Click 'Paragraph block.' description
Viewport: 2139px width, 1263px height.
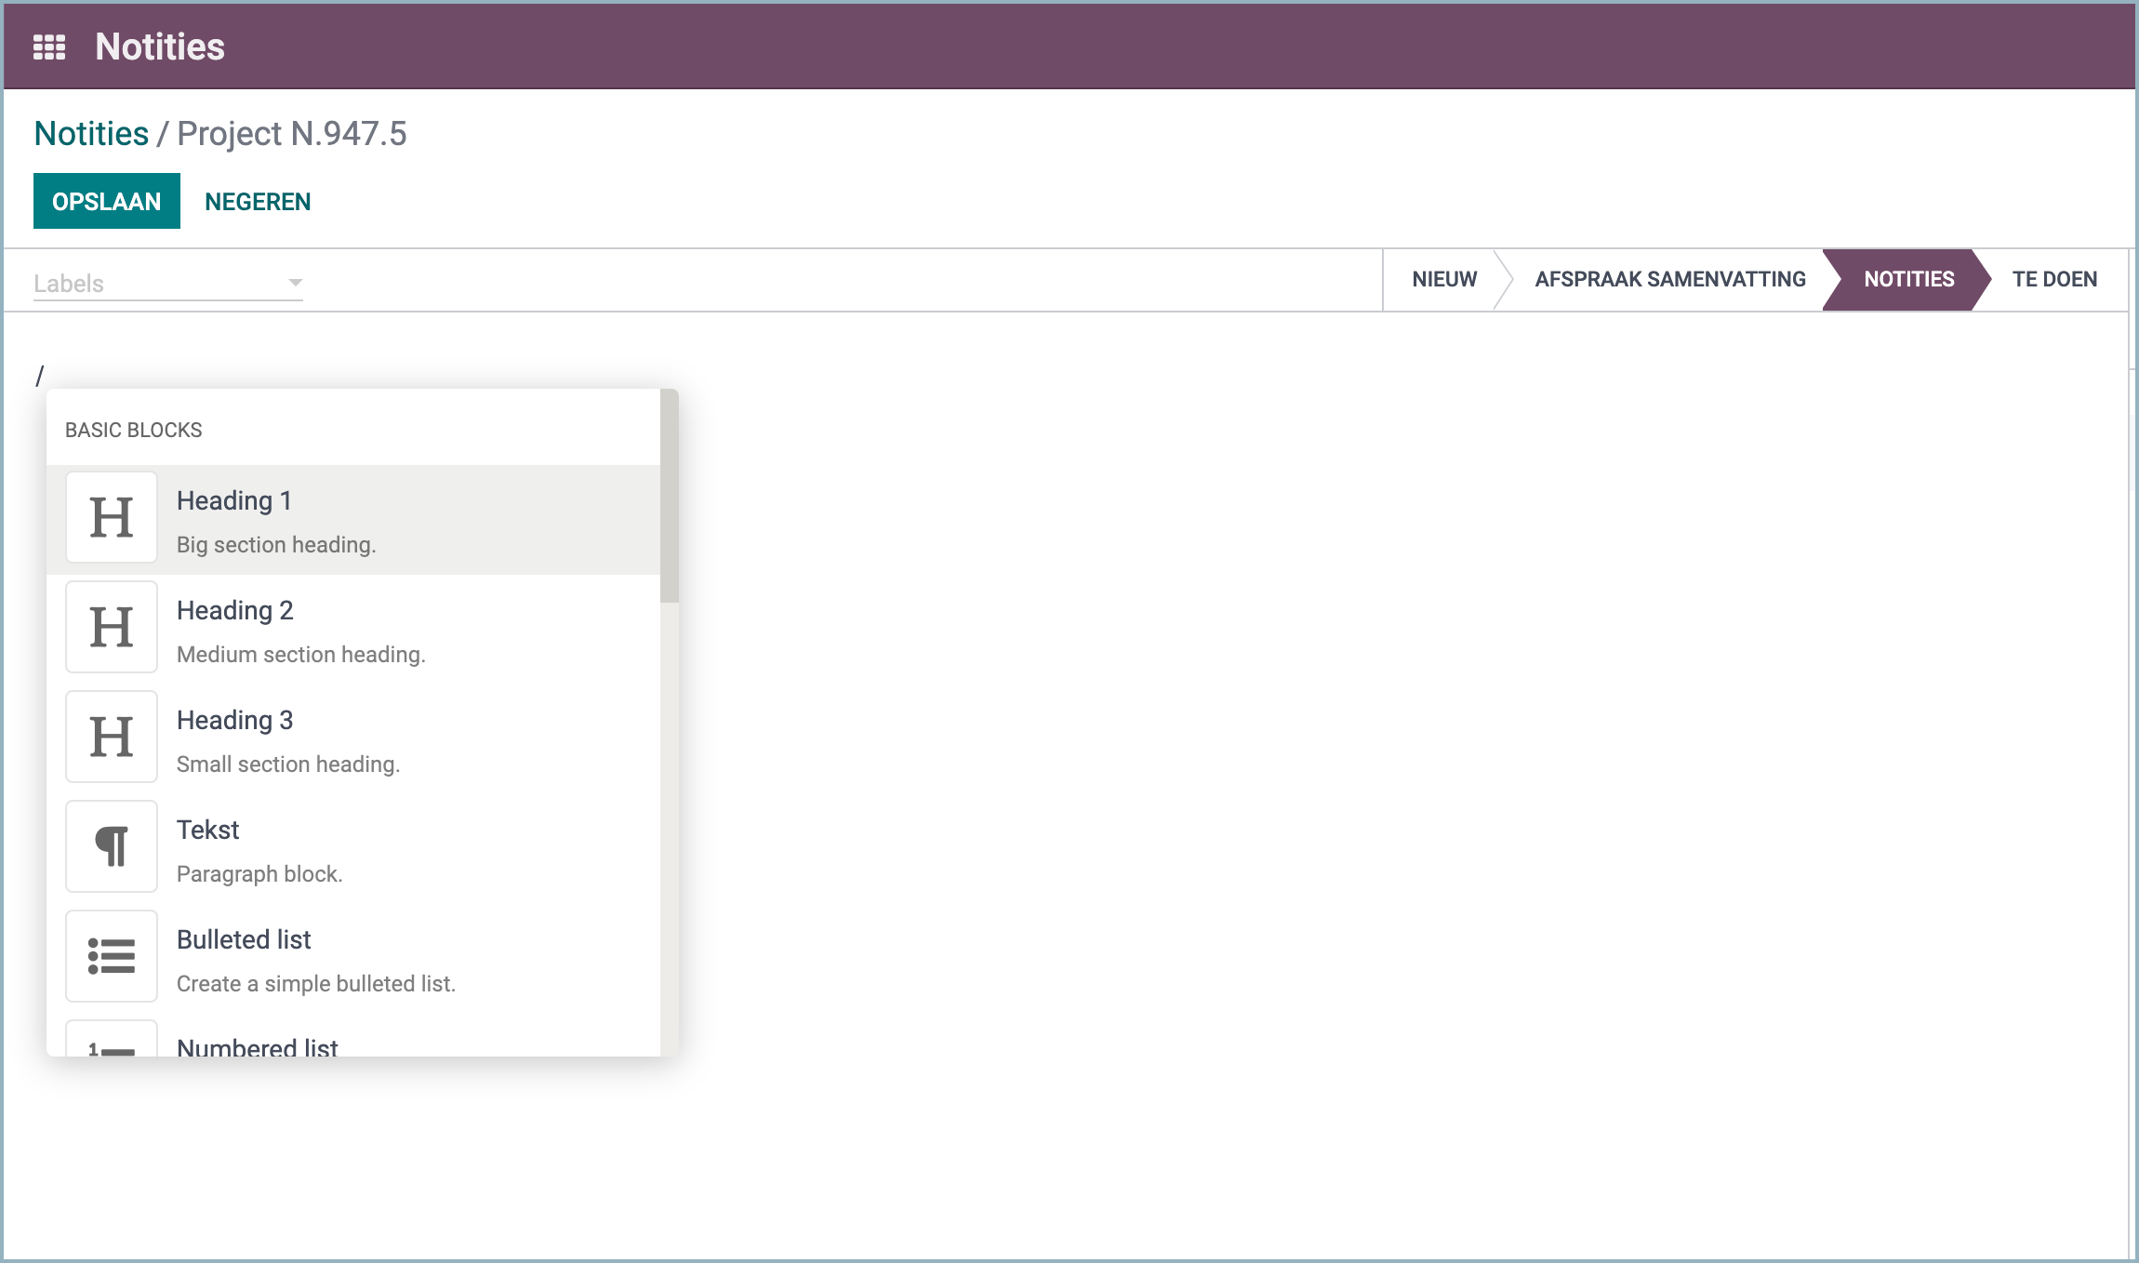coord(259,874)
